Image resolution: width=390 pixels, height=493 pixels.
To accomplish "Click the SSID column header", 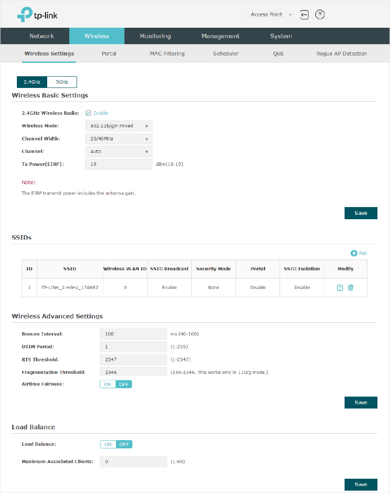I will tap(70, 269).
